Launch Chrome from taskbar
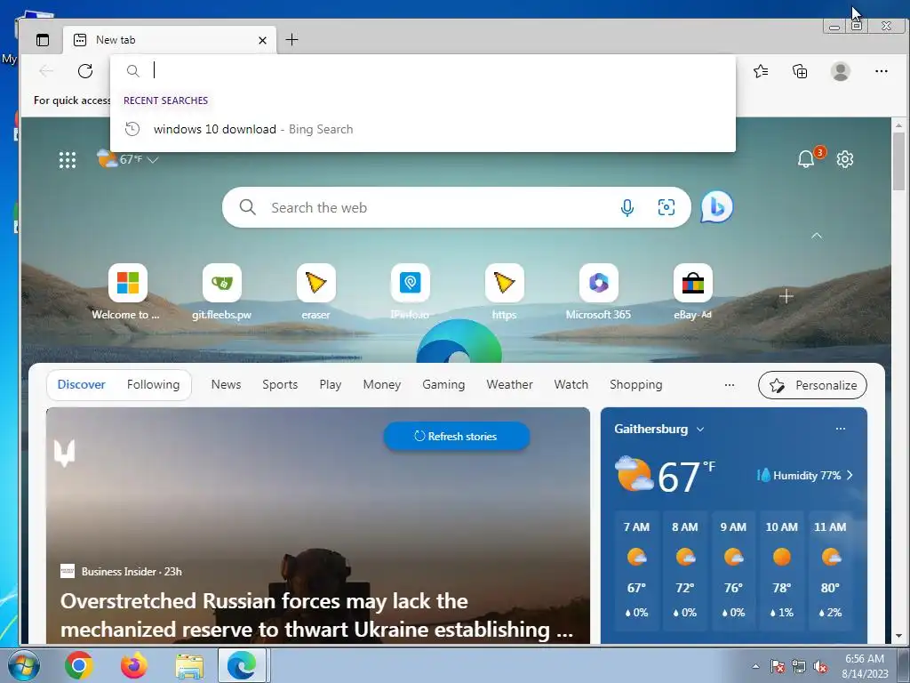This screenshot has height=683, width=910. click(79, 665)
